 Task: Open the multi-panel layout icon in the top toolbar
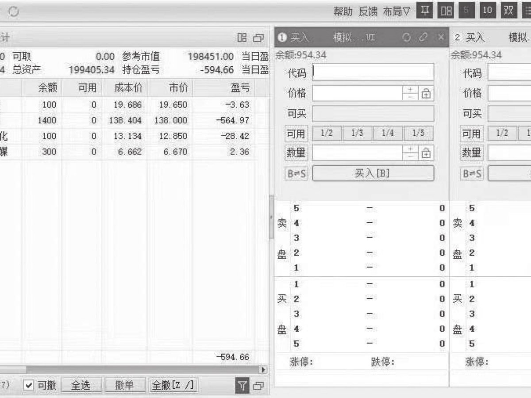tap(446, 11)
